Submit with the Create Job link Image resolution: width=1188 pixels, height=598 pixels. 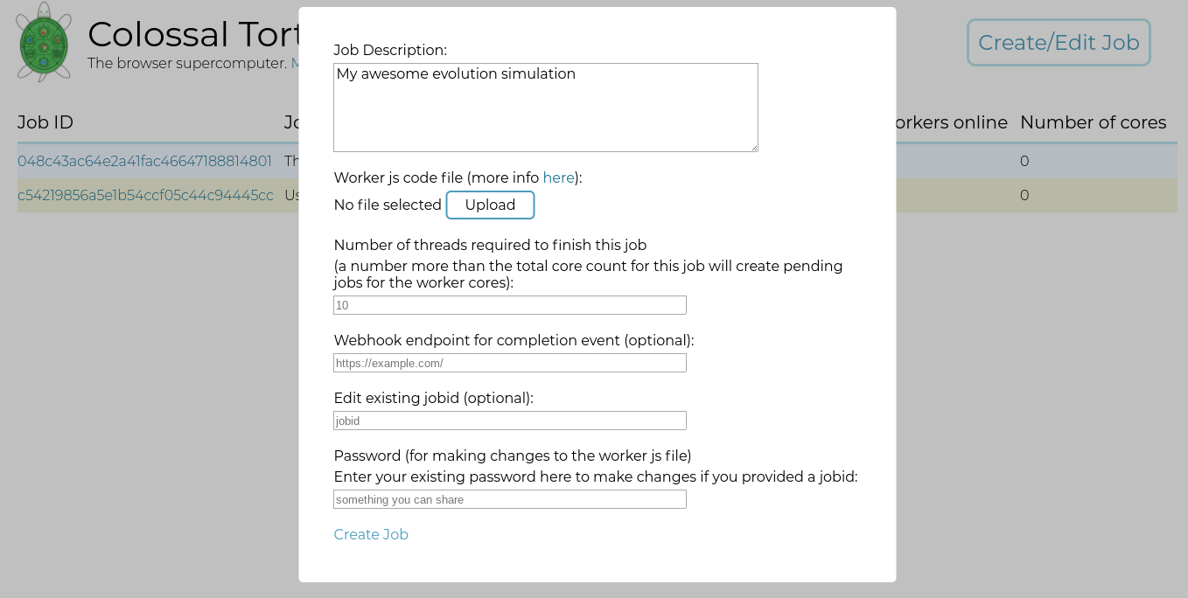point(371,534)
